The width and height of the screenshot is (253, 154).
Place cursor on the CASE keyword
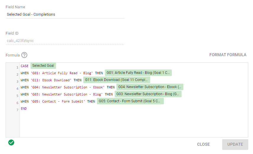click(x=25, y=66)
